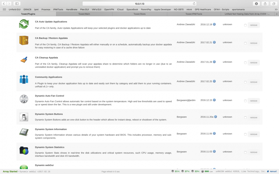Click the Dynamix System Buttons switch icon
The width and height of the screenshot is (279, 174).
coord(24,117)
